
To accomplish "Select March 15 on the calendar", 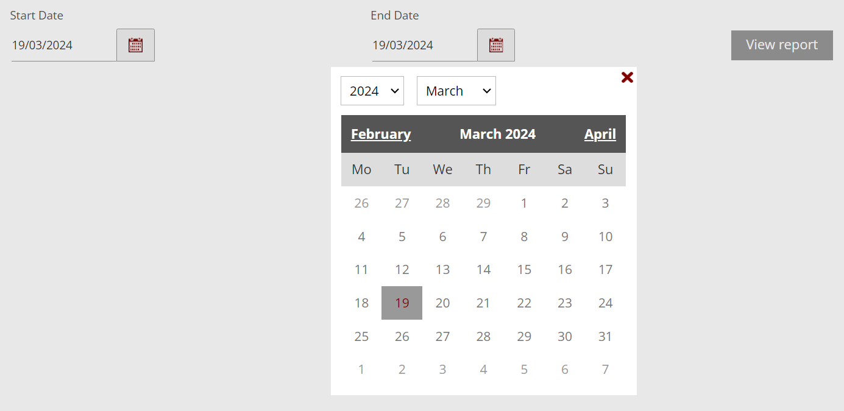I will (524, 270).
